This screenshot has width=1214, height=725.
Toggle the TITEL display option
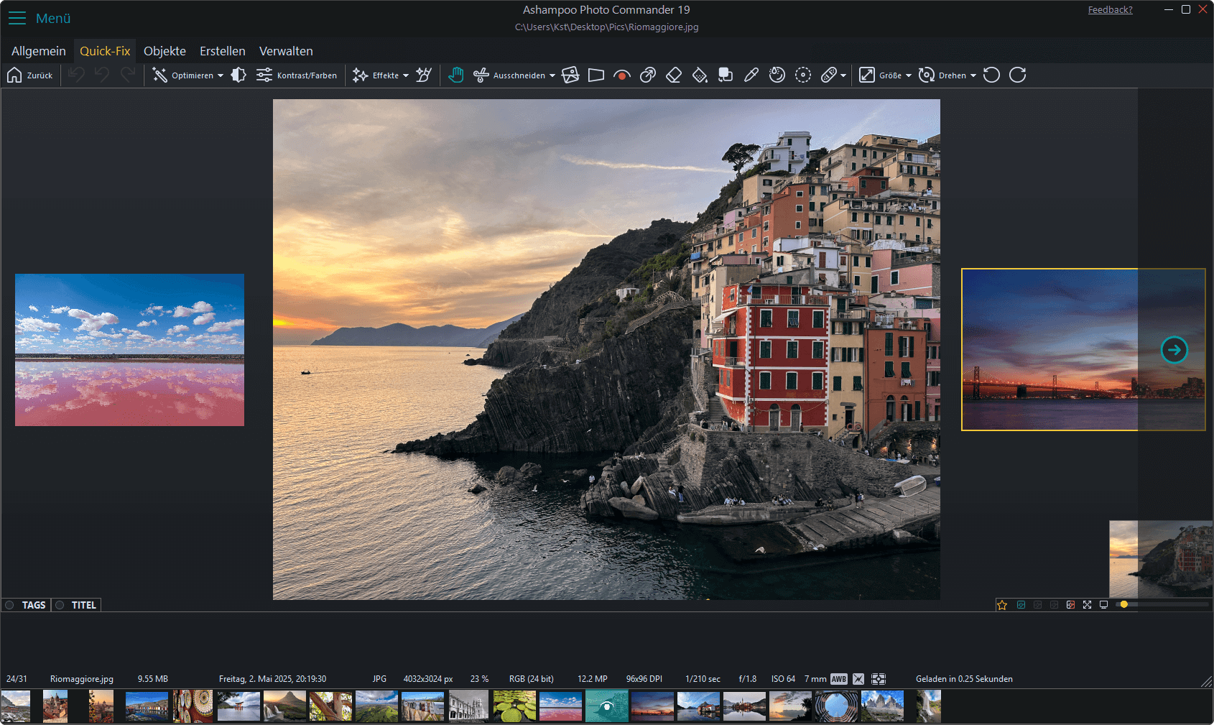tap(76, 604)
